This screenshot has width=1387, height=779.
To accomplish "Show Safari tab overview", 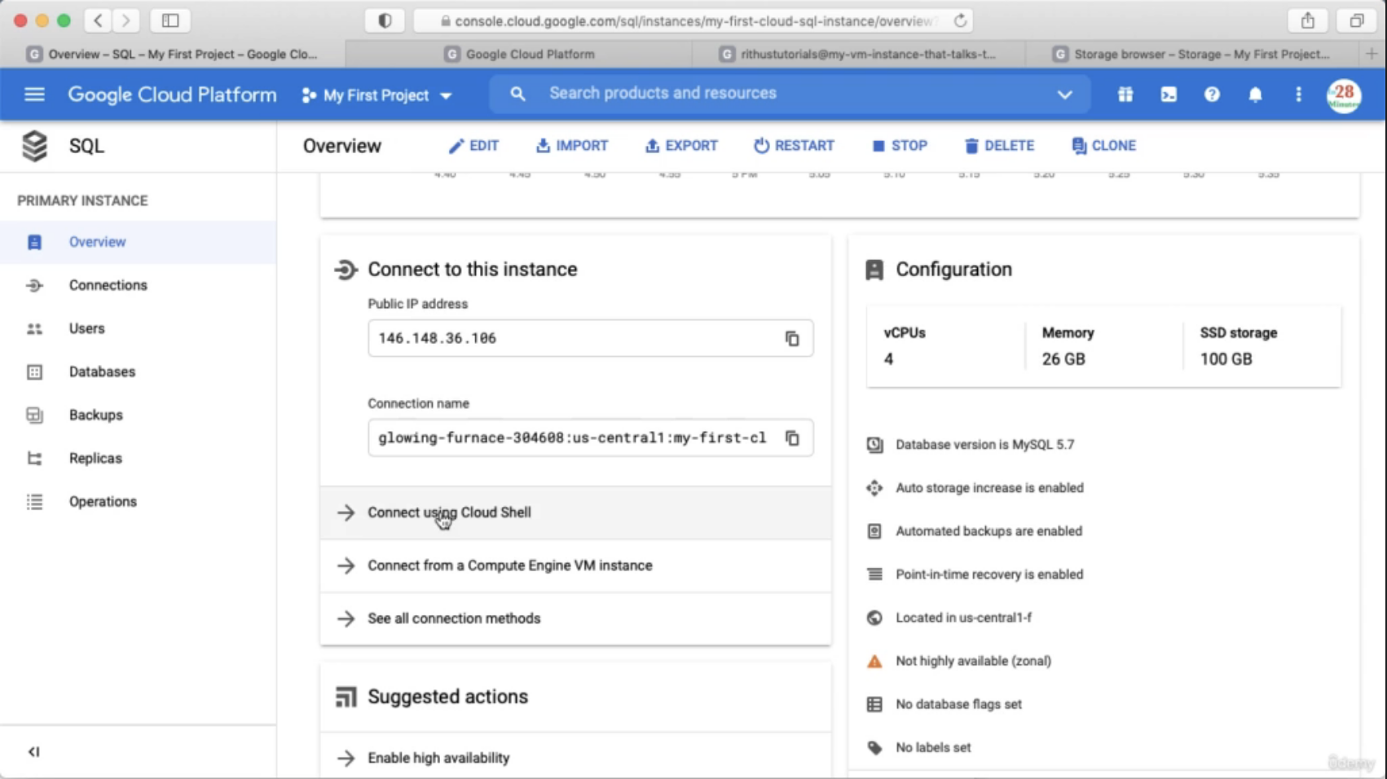I will (x=1357, y=20).
